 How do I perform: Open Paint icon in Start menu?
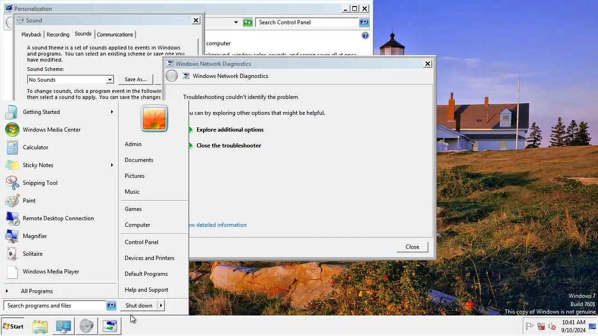point(12,201)
